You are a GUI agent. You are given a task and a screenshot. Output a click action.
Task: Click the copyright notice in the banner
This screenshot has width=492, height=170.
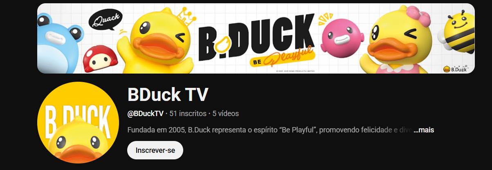[x=295, y=71]
